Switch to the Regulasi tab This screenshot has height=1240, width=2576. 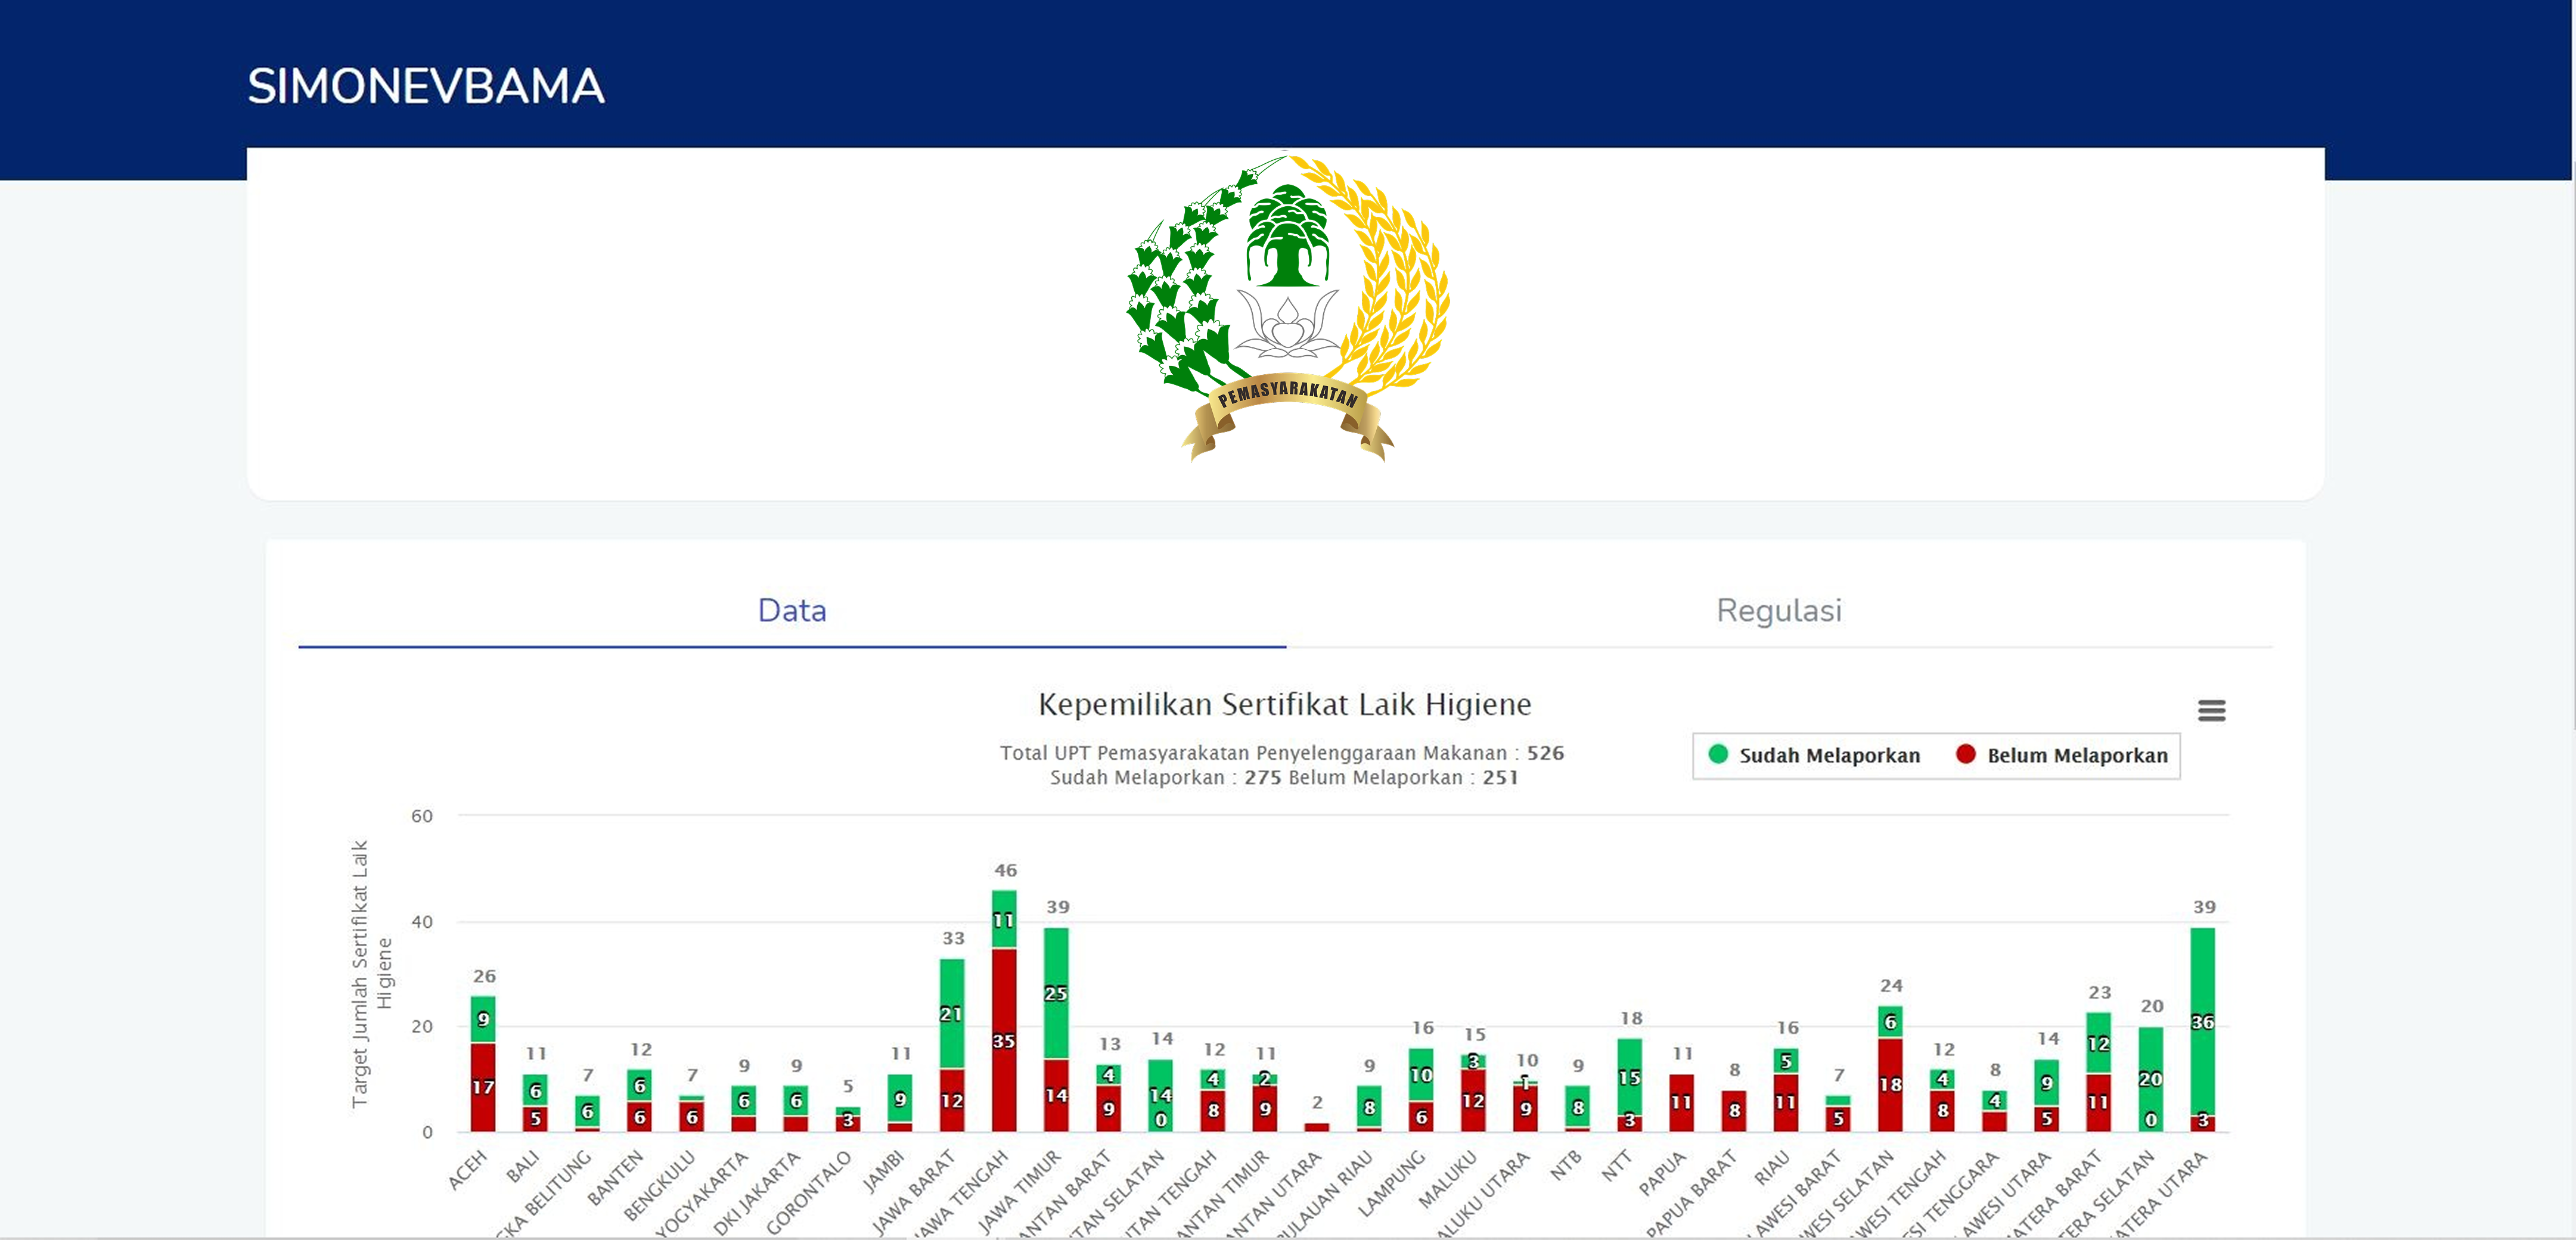tap(1779, 610)
